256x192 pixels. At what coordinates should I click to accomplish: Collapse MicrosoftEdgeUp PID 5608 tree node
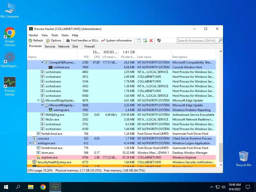pos(42,105)
